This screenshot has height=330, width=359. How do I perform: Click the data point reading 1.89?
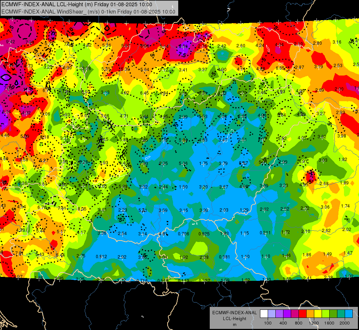(x=344, y=183)
